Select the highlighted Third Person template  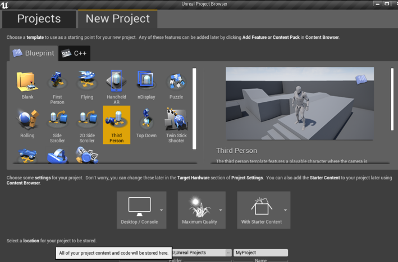coord(117,125)
